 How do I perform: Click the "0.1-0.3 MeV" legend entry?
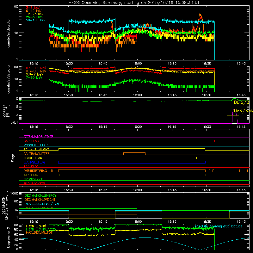point(36,68)
